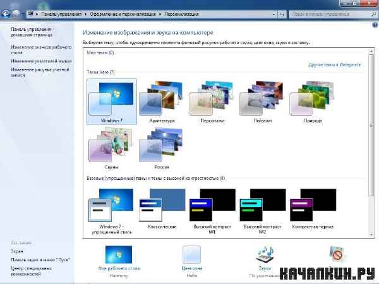Screen dimensions: 379x284
Task: Expand arrow after Оформление и персонализация breadcrumb
Action: tap(160, 15)
